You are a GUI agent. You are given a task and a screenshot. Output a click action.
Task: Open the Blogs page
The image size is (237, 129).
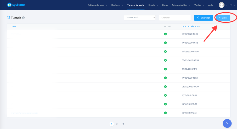coord(165,5)
